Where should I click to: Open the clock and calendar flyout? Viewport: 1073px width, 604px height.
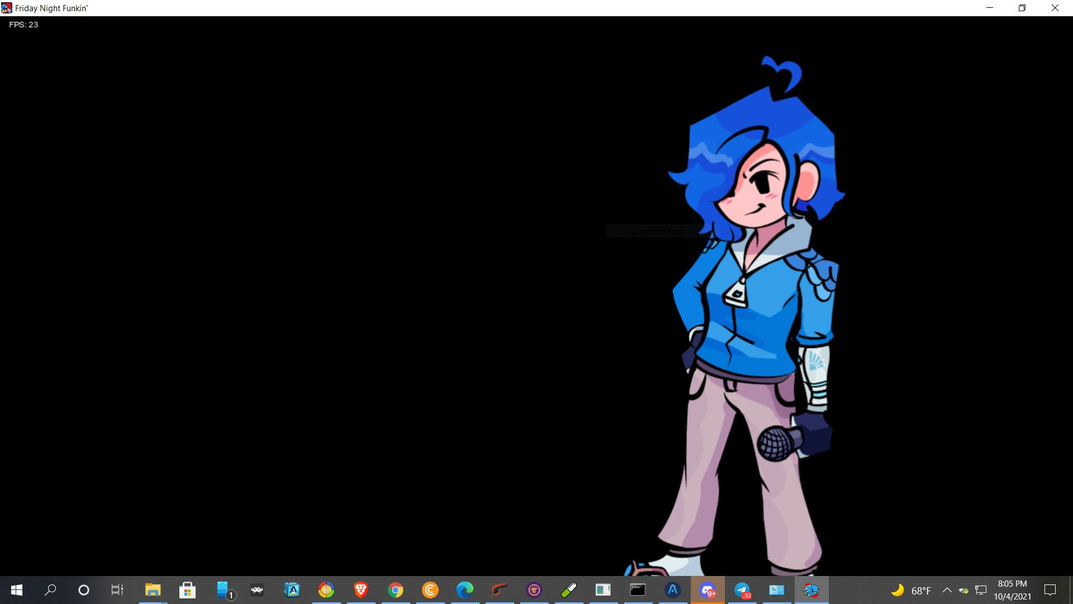(1012, 590)
